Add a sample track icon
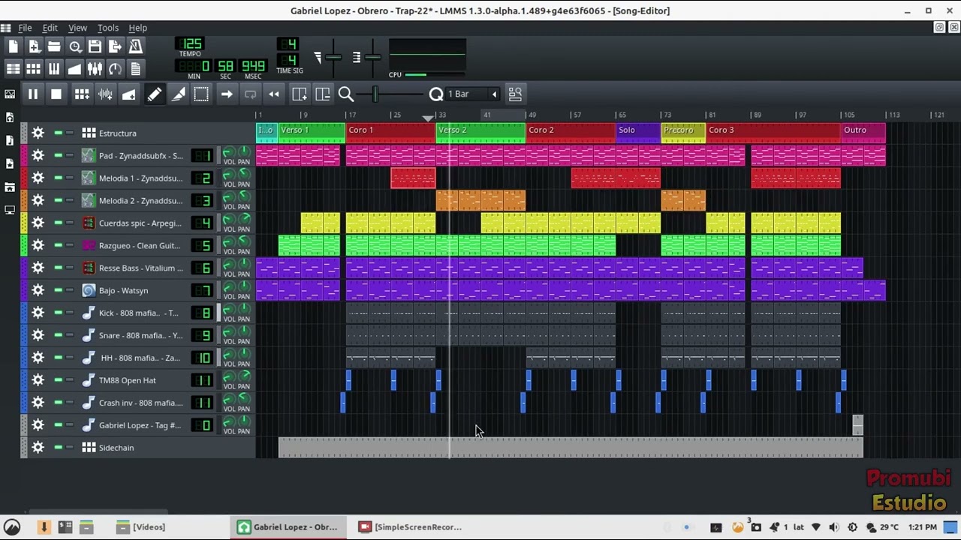 click(x=105, y=94)
